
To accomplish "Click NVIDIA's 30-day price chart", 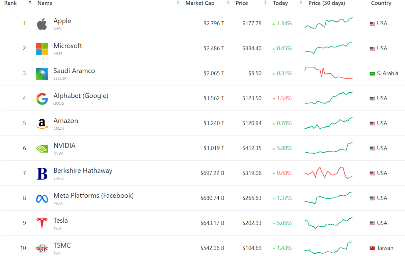I will (x=328, y=148).
